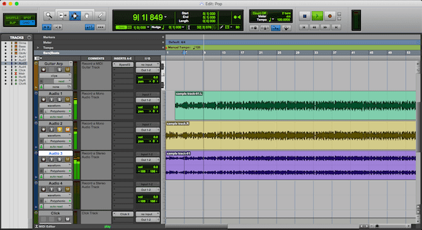Image resolution: width=422 pixels, height=230 pixels.
Task: Select Audio 3 track name
Action: tap(55, 153)
